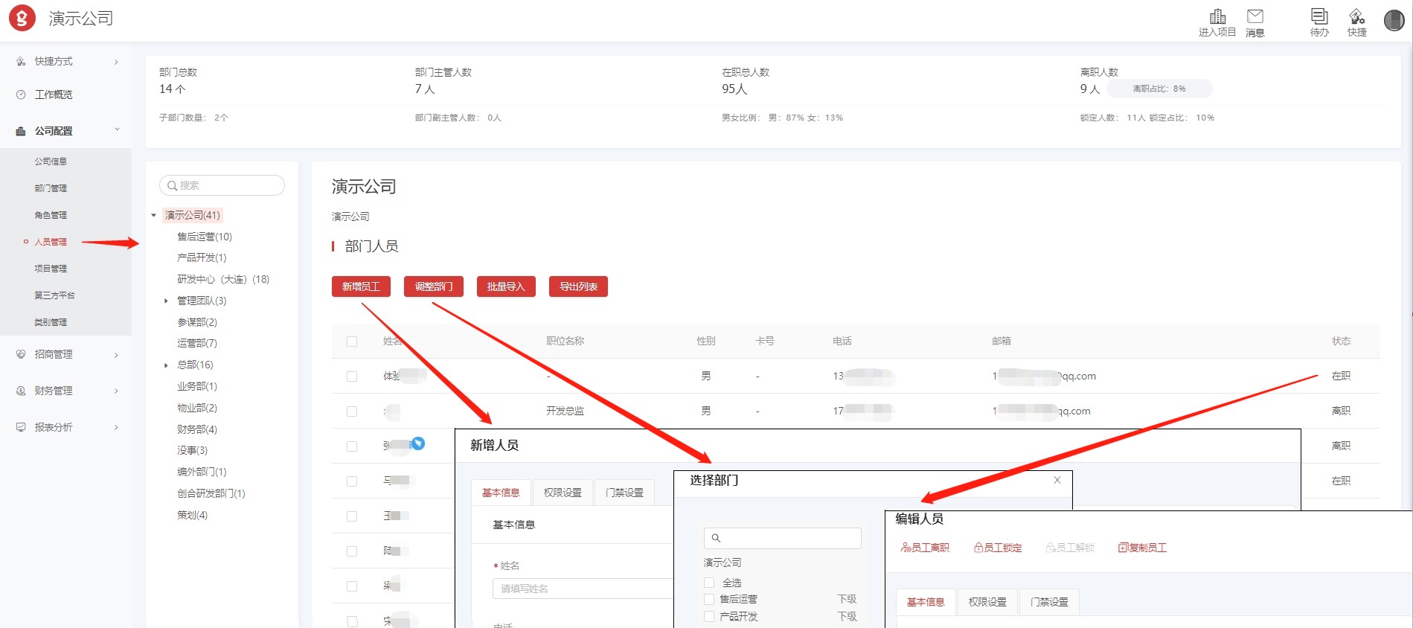
Task: Open the 待办 to-do list icon
Action: (1319, 17)
